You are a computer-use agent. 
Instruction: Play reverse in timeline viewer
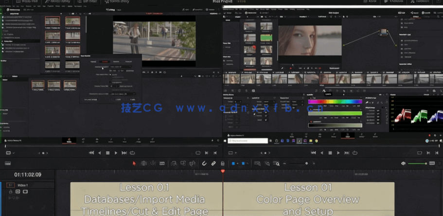pos(321,153)
